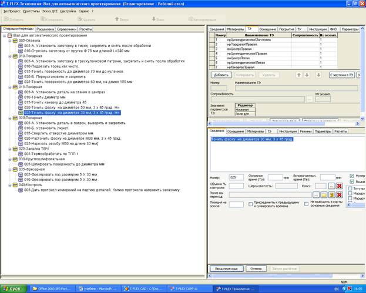Image resolution: width=366 pixels, height=293 pixels.
Task: Open the Сервис menu
Action: tap(83, 11)
